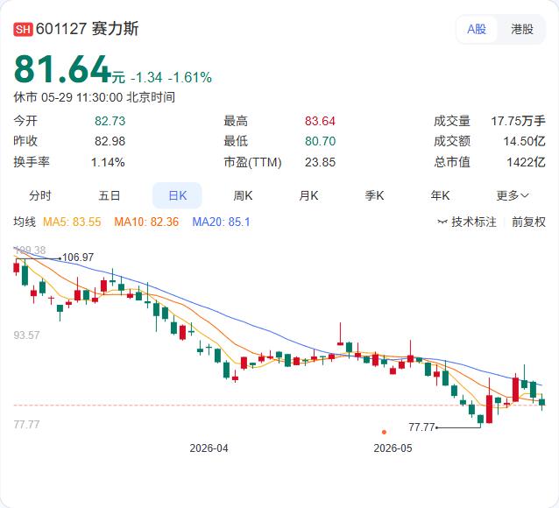Image resolution: width=559 pixels, height=508 pixels.
Task: Expand the 更多 dropdown
Action: click(x=513, y=195)
